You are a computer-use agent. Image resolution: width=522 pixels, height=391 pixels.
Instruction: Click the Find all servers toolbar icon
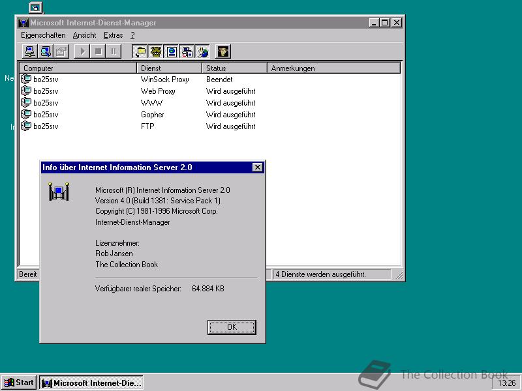click(46, 51)
